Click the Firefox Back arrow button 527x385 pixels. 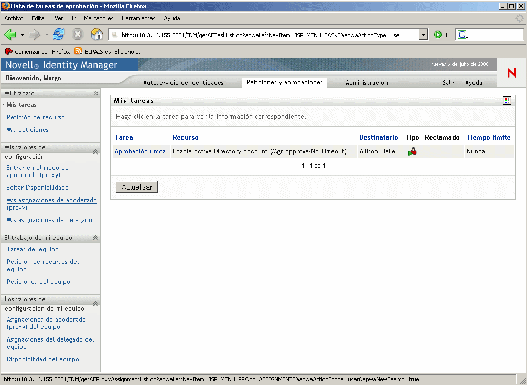click(10, 35)
